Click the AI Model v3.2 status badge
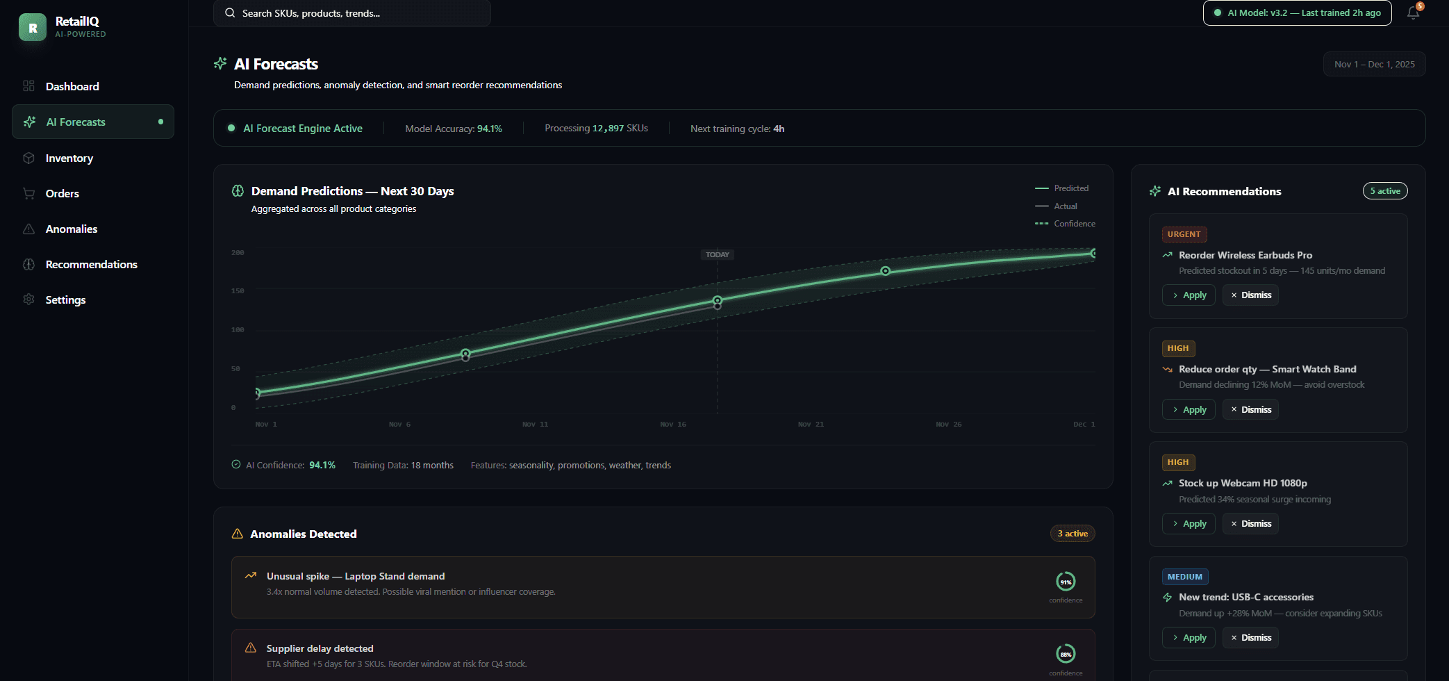Viewport: 1449px width, 681px height. pos(1297,13)
